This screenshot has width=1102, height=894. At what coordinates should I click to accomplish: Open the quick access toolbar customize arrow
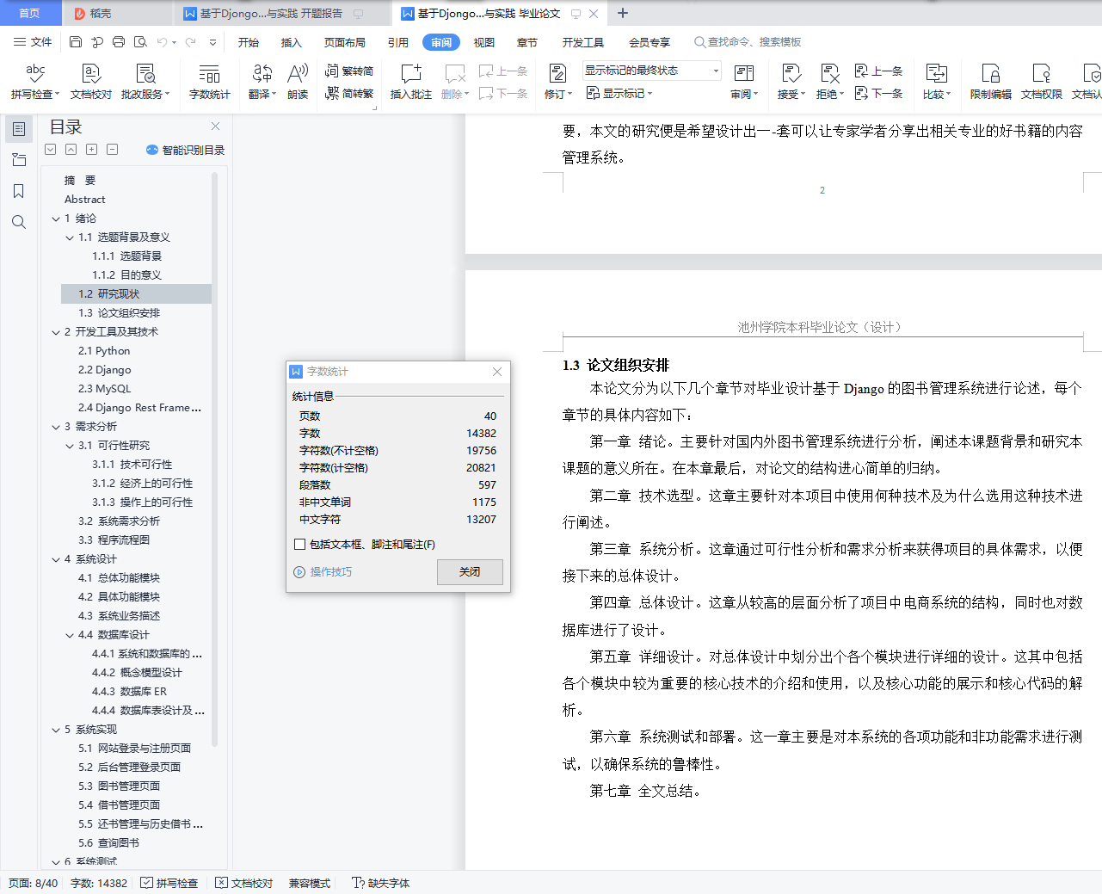(212, 41)
